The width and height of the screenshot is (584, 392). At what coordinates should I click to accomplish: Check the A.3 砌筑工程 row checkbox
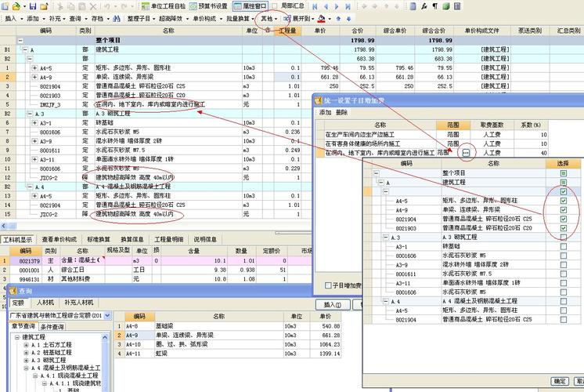(564, 238)
